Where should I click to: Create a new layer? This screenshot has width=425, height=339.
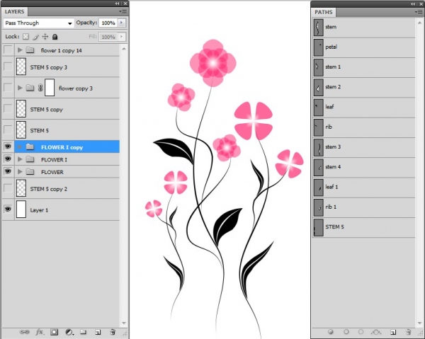coord(98,332)
